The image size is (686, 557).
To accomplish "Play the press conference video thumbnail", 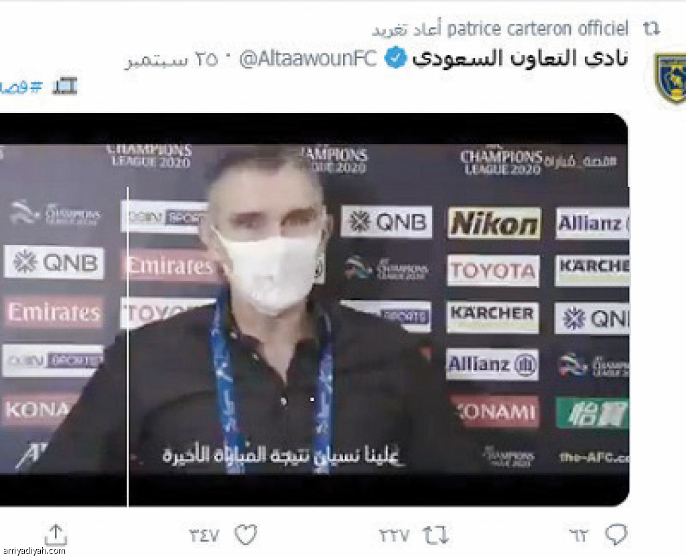I will click(x=314, y=309).
